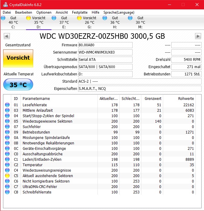Click status orb for Mittlere Anlaufzeit row

coord(7,110)
